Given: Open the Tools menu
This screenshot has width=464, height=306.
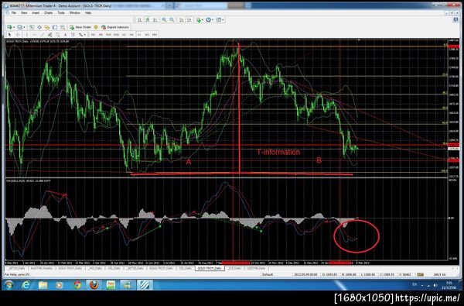Looking at the screenshot, I should pos(61,13).
